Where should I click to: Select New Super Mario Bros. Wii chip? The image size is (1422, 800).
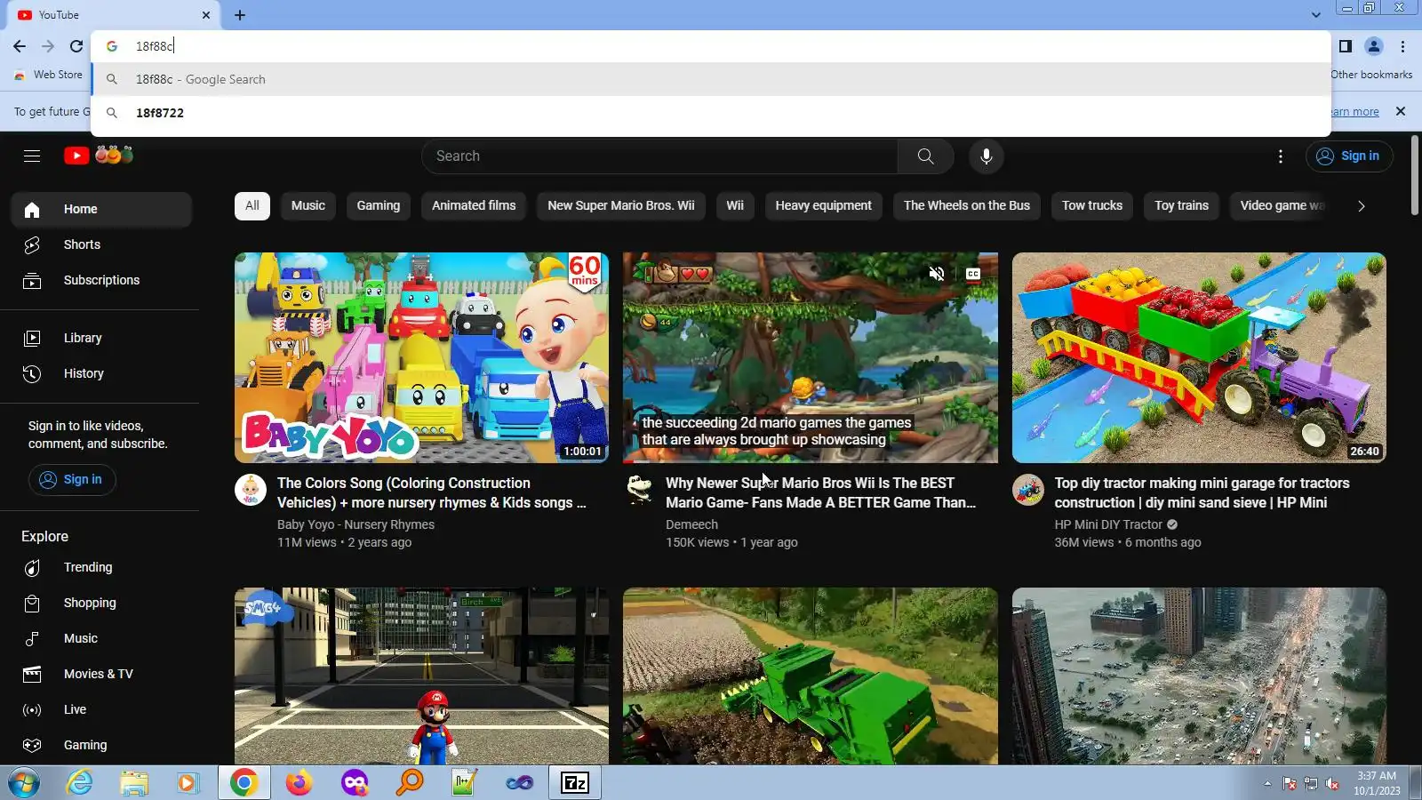coord(621,205)
